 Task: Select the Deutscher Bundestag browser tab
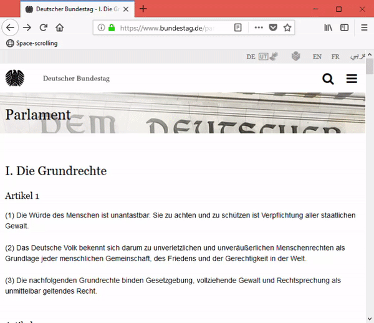pos(77,9)
